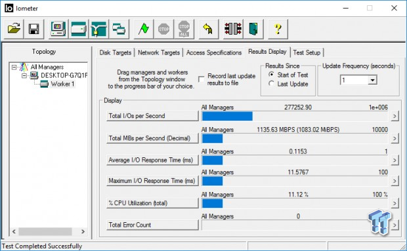Click the Total I/Os per Second button

click(x=152, y=116)
